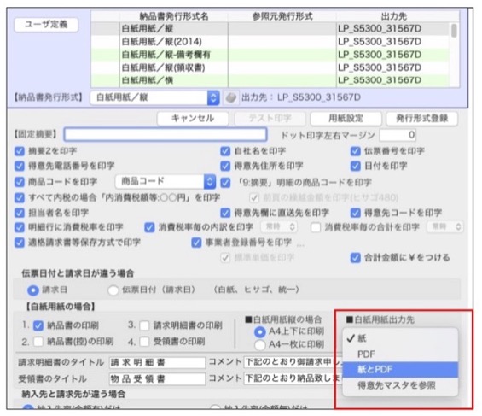Select 白紙用紙/縦(領収書) row in the list
The image size is (482, 416).
click(270, 67)
